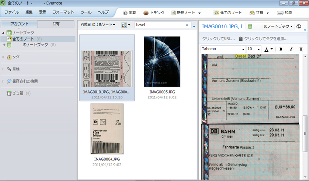Switch to the アカウント tab
The image size is (309, 181).
pyautogui.click(x=19, y=24)
